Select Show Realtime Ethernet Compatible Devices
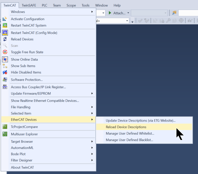Screen dimensions: 198x174 click(48, 100)
